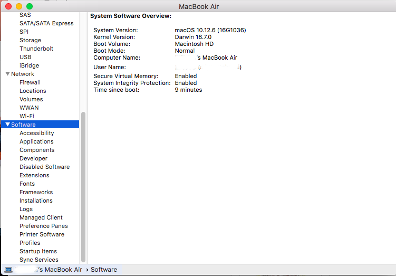Show the Fonts list
Screen dimensions: 396x276
27,184
